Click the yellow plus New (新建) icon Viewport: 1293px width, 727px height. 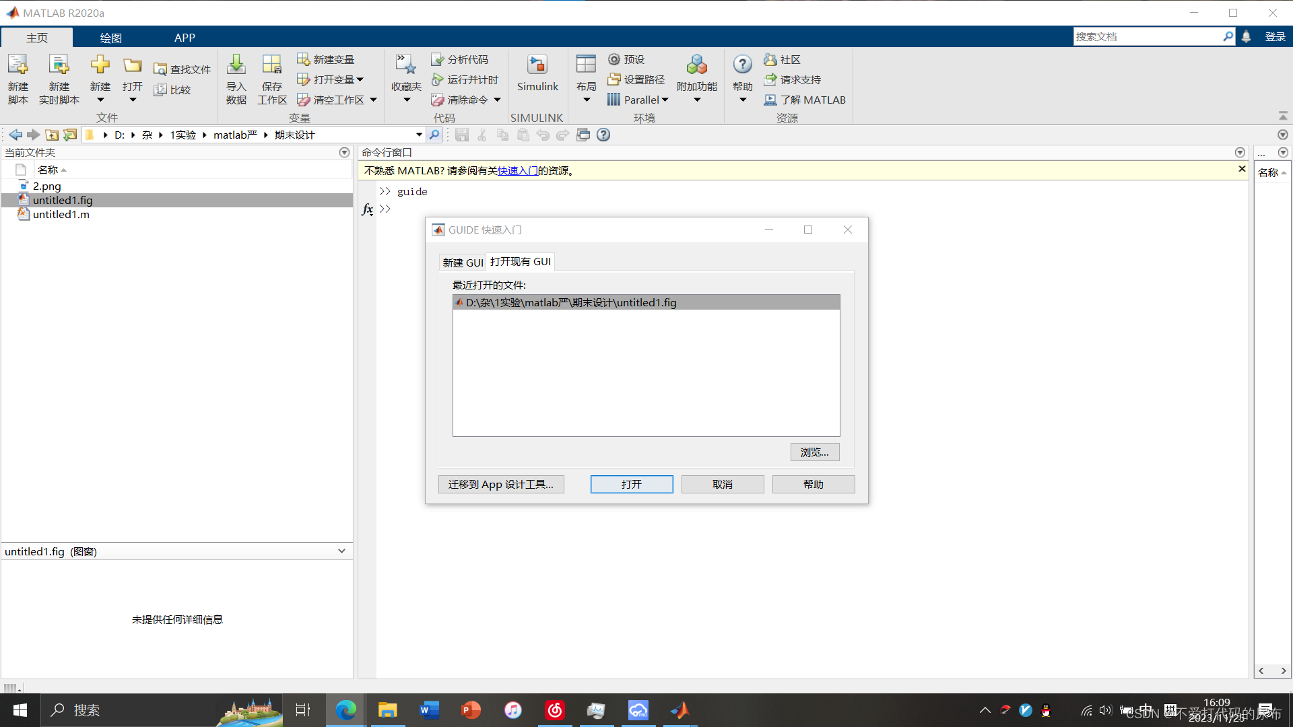coord(100,65)
